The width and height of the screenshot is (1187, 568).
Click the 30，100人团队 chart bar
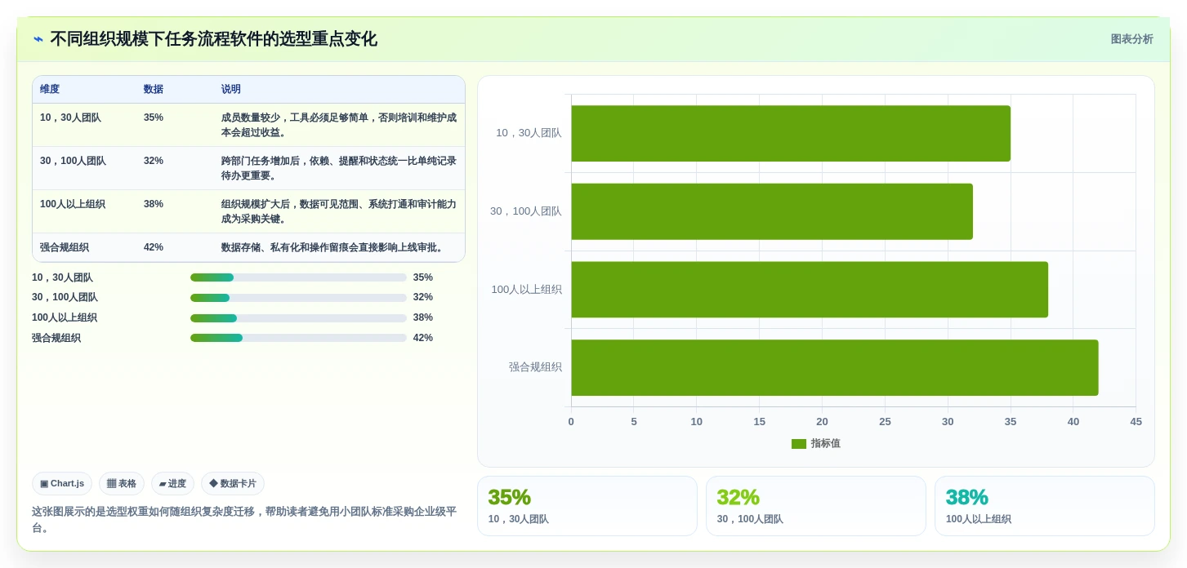pyautogui.click(x=772, y=211)
